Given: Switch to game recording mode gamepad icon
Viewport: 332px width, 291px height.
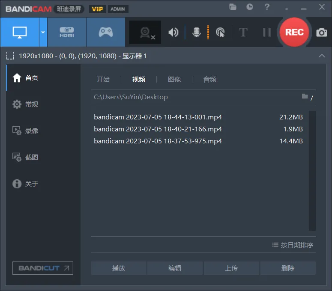Looking at the screenshot, I should [x=106, y=32].
